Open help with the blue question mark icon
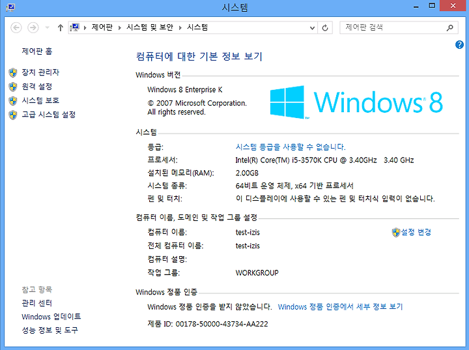 (459, 45)
